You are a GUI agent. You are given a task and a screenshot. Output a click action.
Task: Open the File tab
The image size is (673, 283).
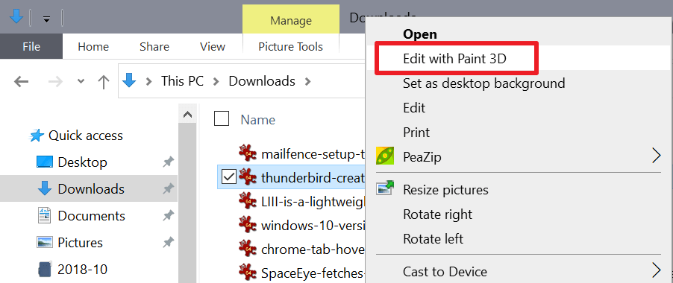point(31,46)
